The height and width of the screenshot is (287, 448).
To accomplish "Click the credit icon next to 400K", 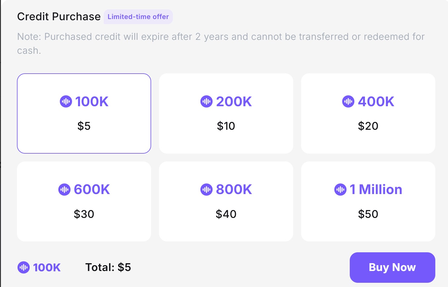I will 348,101.
